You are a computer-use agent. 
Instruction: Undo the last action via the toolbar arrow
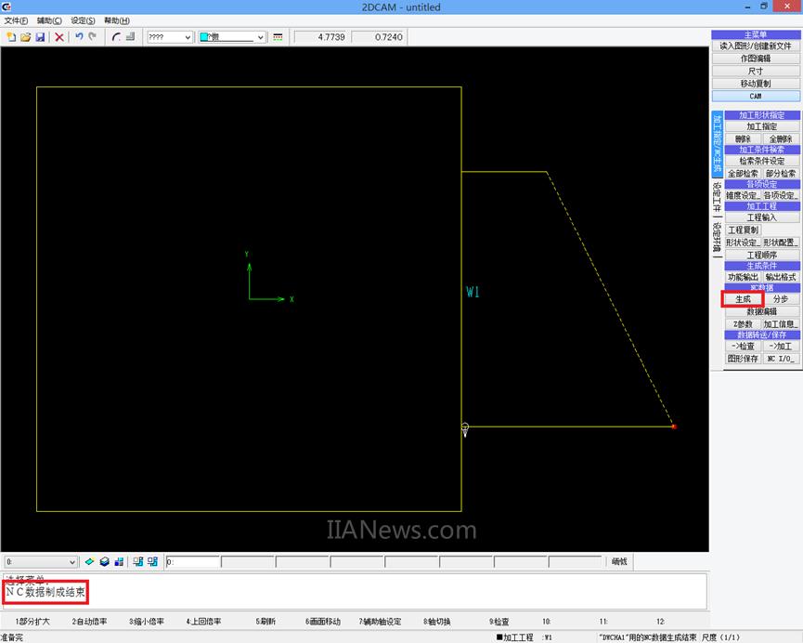79,37
